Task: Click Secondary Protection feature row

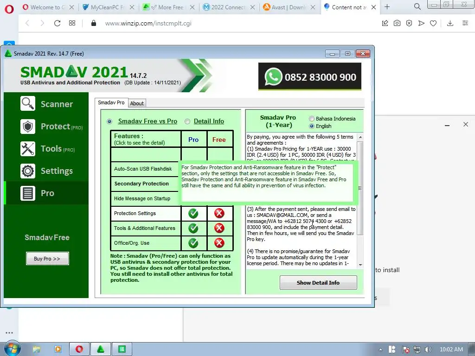Action: [145, 184]
